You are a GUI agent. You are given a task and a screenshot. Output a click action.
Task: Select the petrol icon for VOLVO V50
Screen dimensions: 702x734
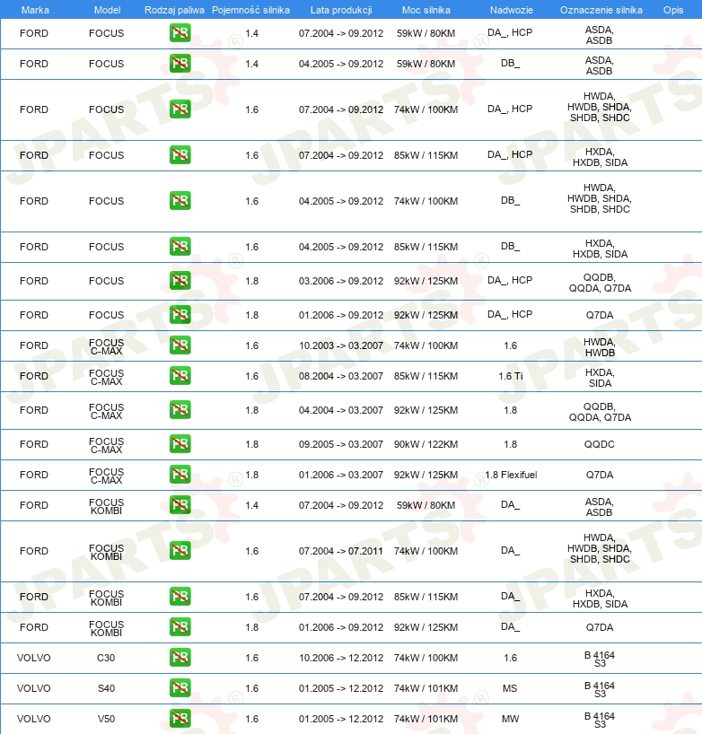click(180, 718)
